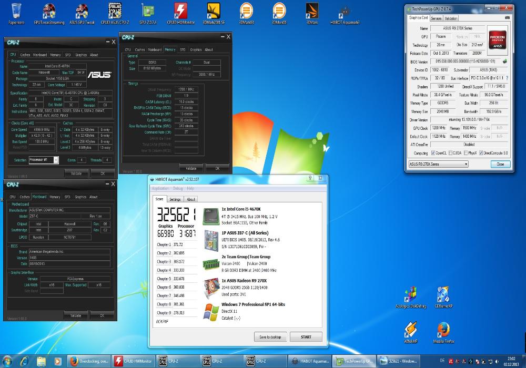Open the ASUS GPU Tweak desktop shortcut

click(82, 14)
